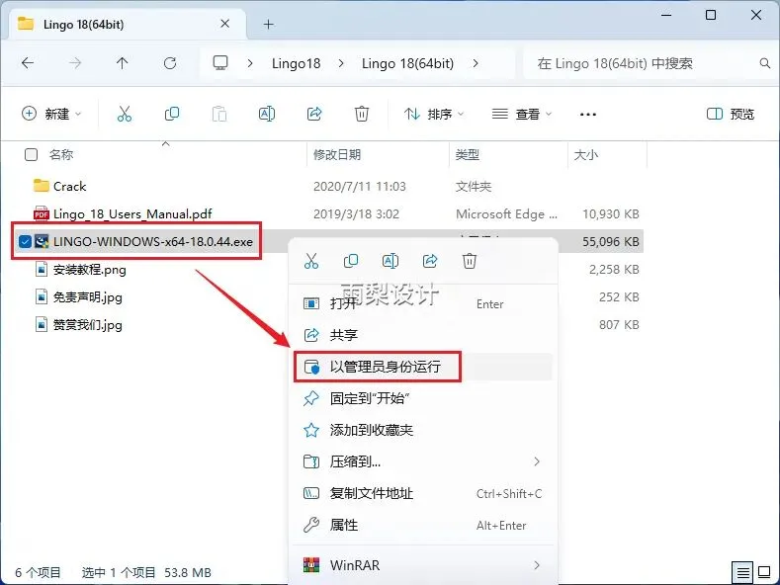Open WinRAR entry in context menu
780x585 pixels.
pos(422,565)
